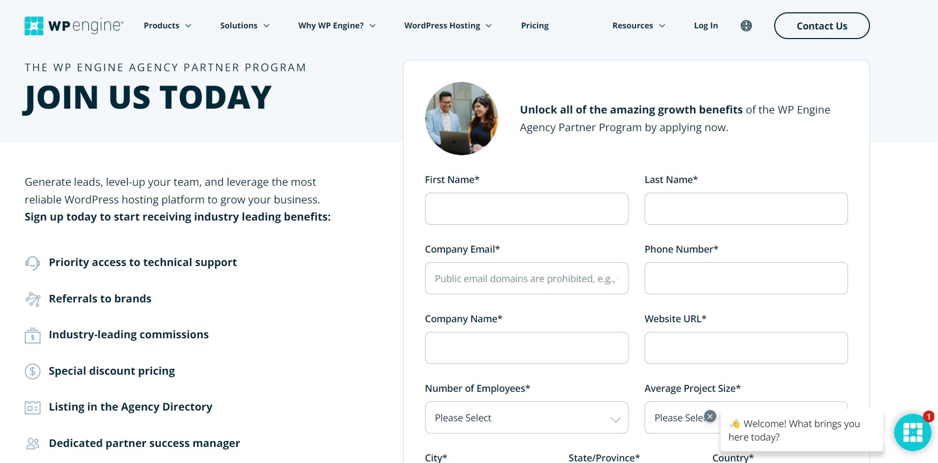Click the partner success manager people icon
This screenshot has height=463, width=938.
(x=33, y=444)
